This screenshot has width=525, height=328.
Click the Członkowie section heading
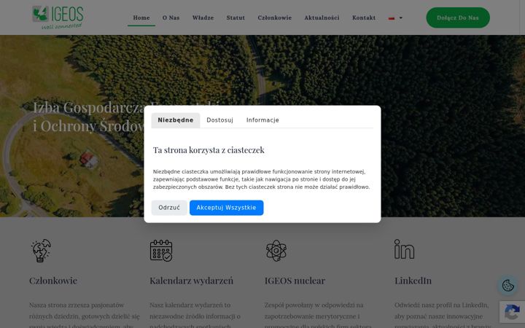pyautogui.click(x=53, y=281)
